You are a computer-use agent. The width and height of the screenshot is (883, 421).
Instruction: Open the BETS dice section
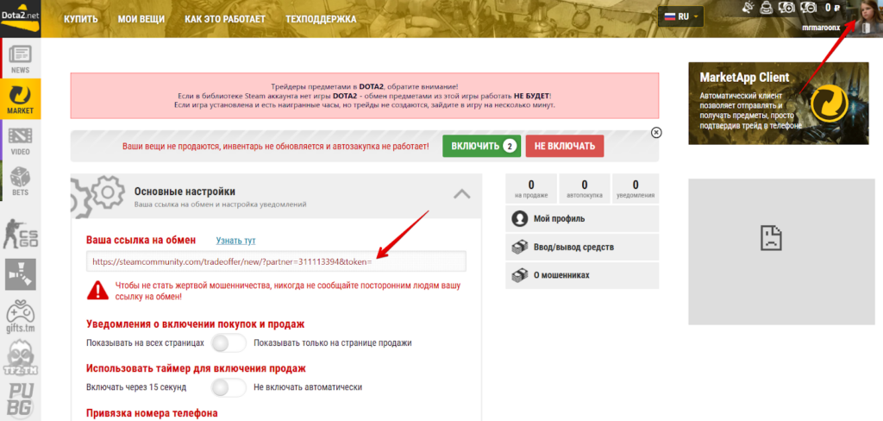point(21,181)
